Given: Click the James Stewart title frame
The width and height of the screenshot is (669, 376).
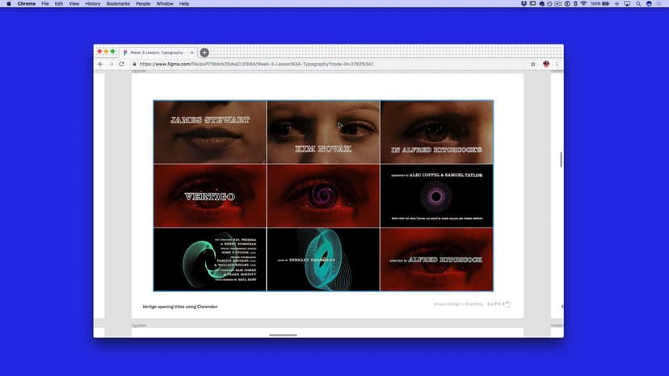Looking at the screenshot, I should point(210,132).
